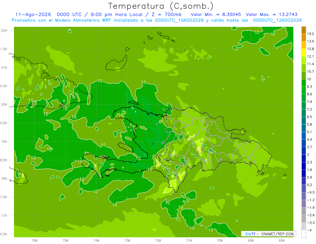
Task: Click the 7.2 colorbar scale value
Action: click(310, 109)
